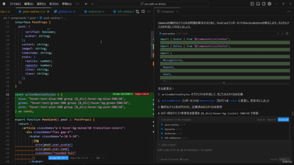Open the 移動(G) menu
The height and width of the screenshot is (165, 294).
pos(67,4)
